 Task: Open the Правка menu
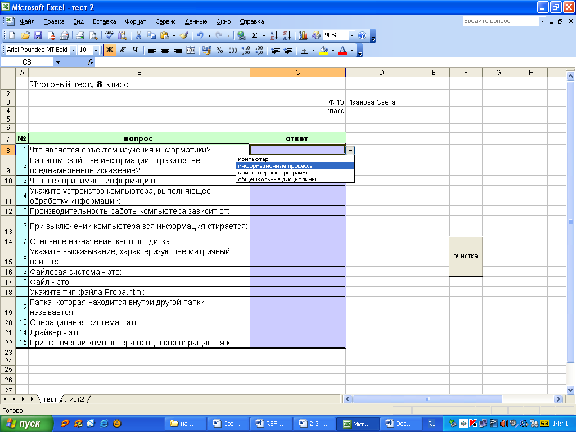(53, 21)
